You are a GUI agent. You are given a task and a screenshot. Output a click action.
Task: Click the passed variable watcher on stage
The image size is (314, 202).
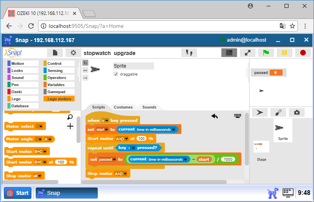(x=268, y=73)
